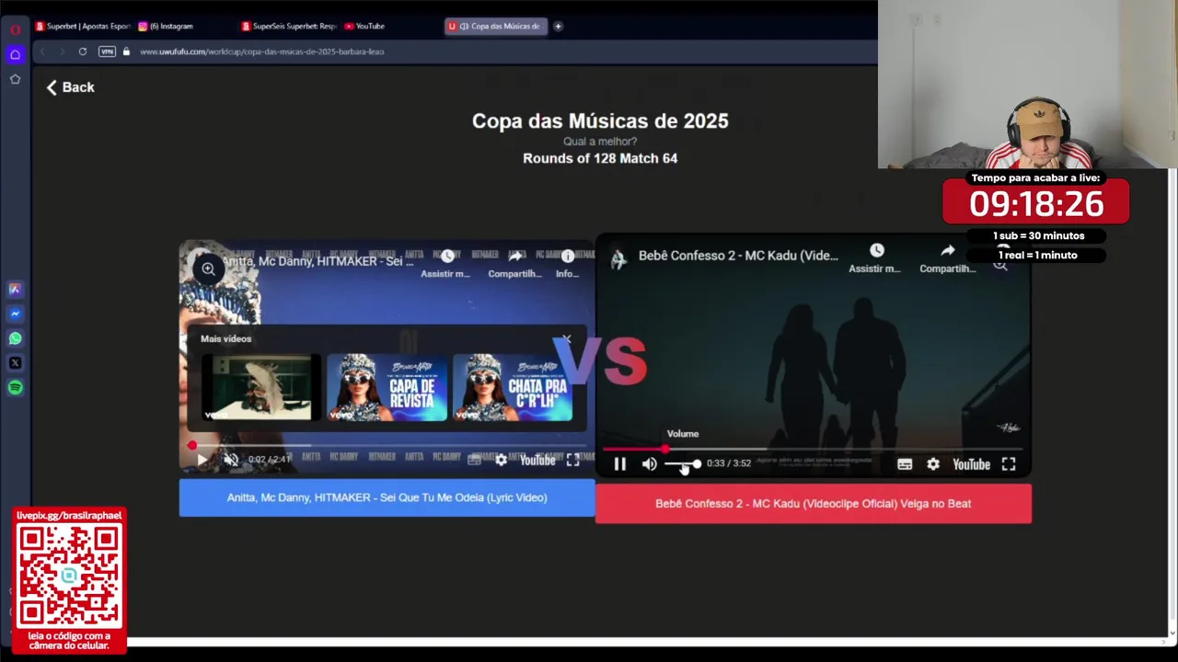This screenshot has height=662, width=1178.
Task: Click the livepix QR code
Action: pyautogui.click(x=69, y=576)
